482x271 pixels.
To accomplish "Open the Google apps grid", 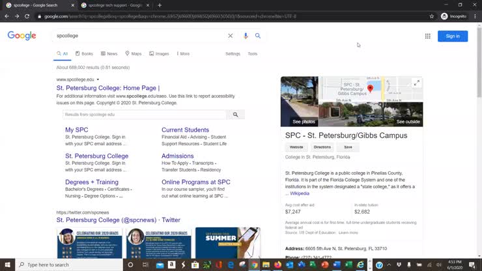I will tap(427, 36).
